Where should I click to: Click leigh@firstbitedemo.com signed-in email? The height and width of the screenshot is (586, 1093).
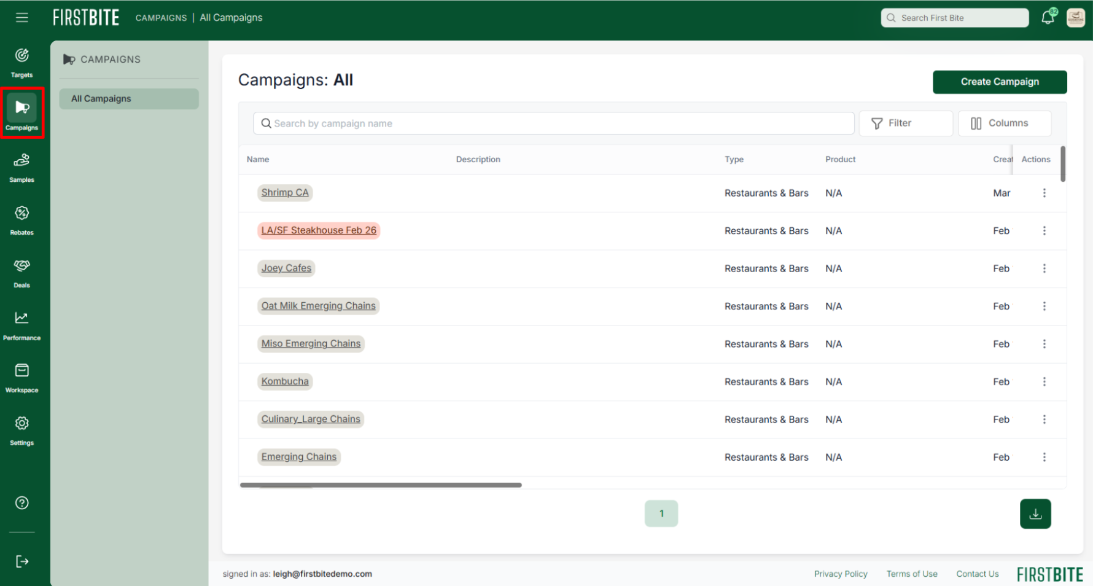pos(322,574)
